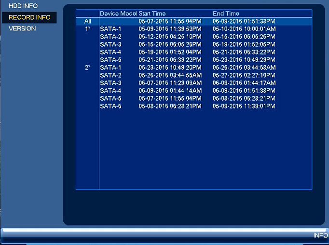Click the End Time column header
Image resolution: width=329 pixels, height=245 pixels.
pyautogui.click(x=226, y=14)
